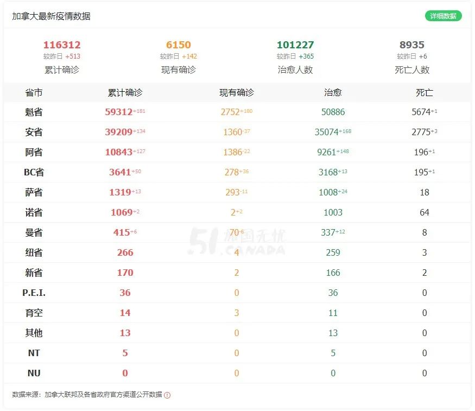Select the NU row name
The width and height of the screenshot is (475, 411).
point(34,373)
